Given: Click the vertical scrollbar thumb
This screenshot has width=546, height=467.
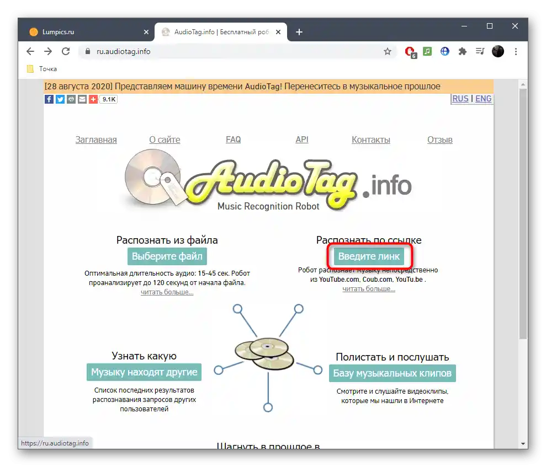Looking at the screenshot, I should tap(523, 214).
